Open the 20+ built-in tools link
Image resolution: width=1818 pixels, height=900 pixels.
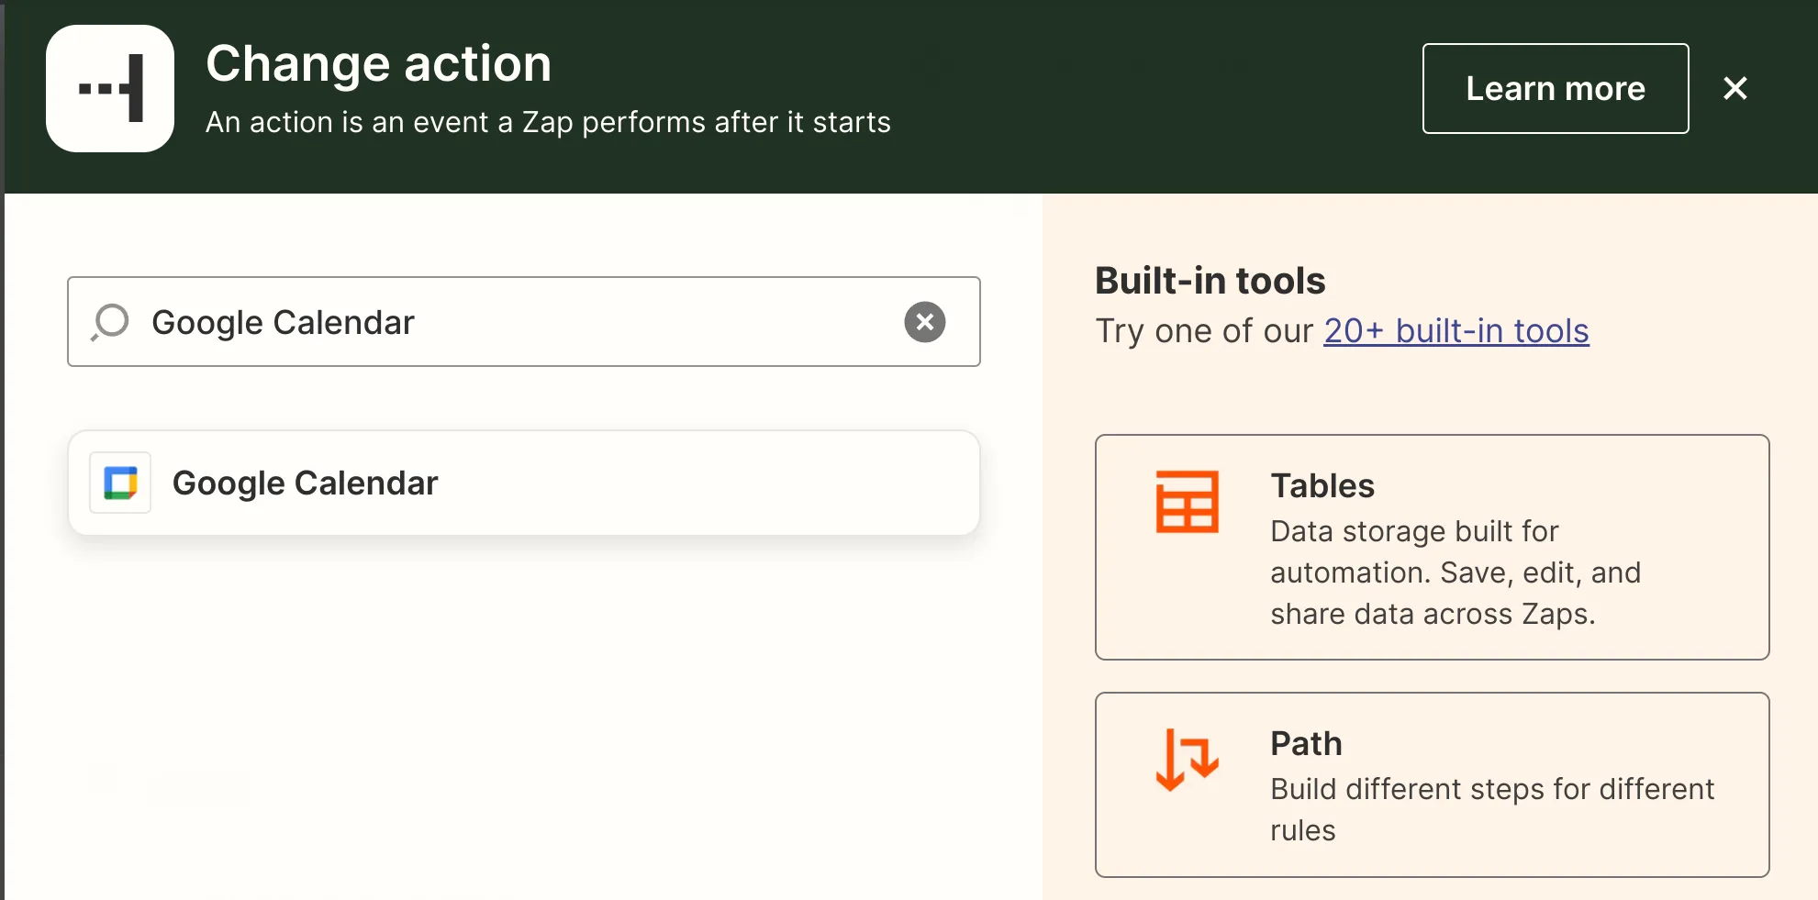[x=1456, y=331]
